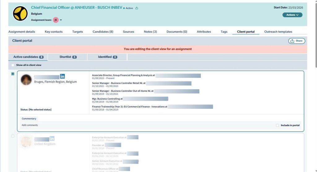Click the Anheuser-Busch InBev company logo

(x=20, y=14)
